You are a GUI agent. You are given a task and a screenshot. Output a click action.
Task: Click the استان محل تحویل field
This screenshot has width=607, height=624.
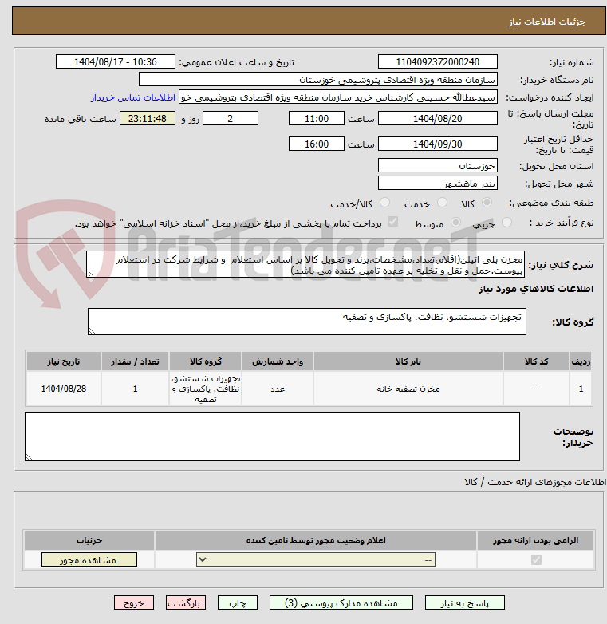tap(437, 165)
